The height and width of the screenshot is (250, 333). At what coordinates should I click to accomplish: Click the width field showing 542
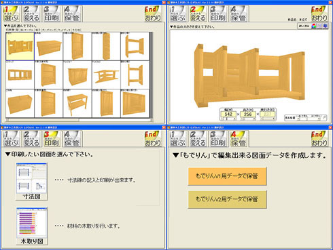tap(228, 114)
